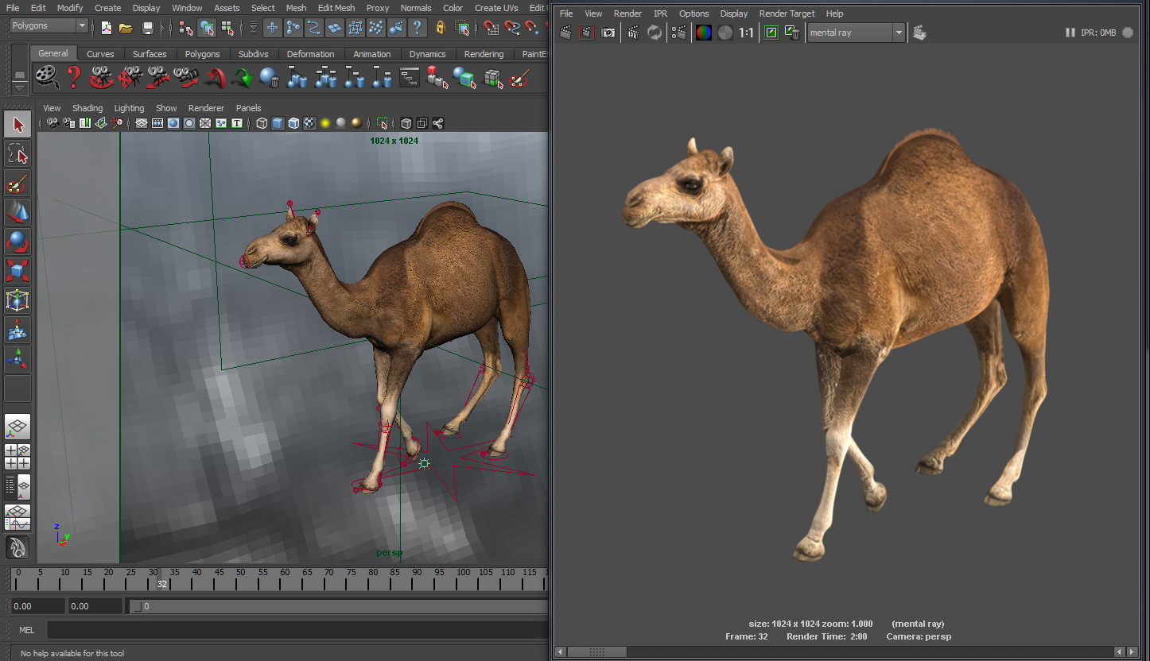Display alpha channel in Render View
The width and height of the screenshot is (1150, 661).
click(x=725, y=33)
